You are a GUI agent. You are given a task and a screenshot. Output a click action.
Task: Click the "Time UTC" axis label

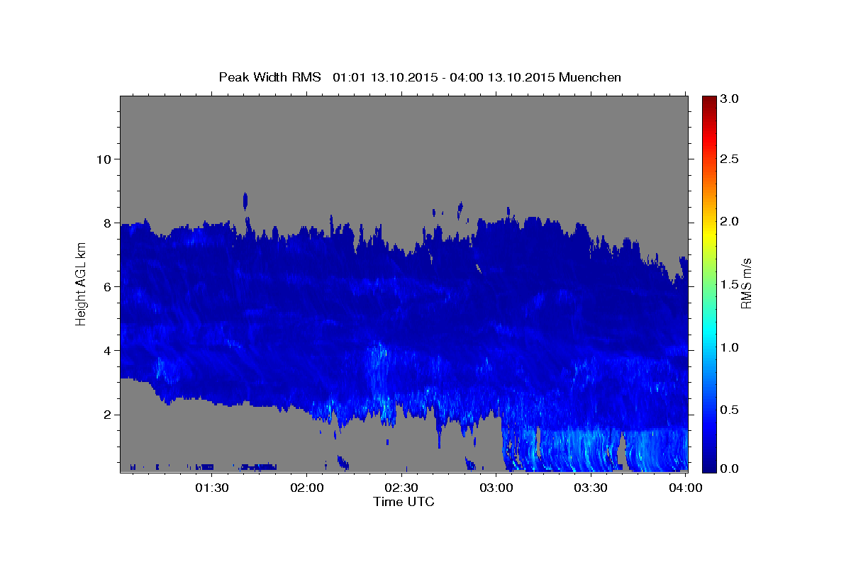coord(404,502)
